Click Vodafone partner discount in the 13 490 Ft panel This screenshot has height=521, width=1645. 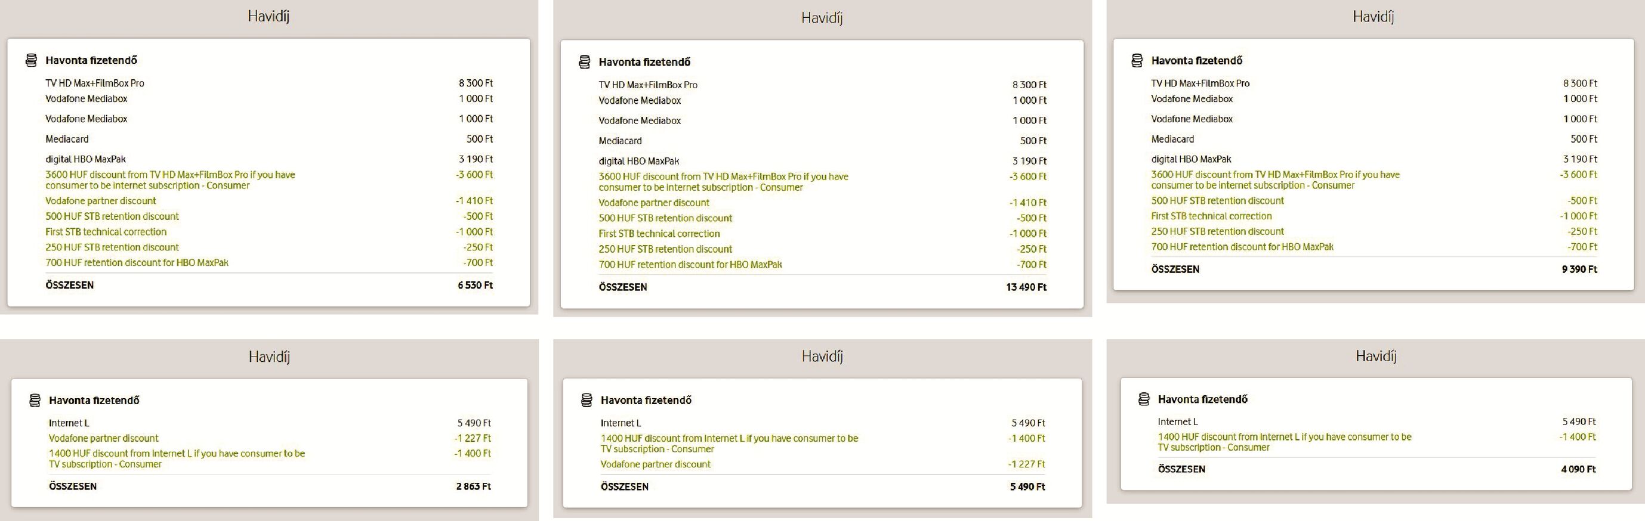(653, 203)
